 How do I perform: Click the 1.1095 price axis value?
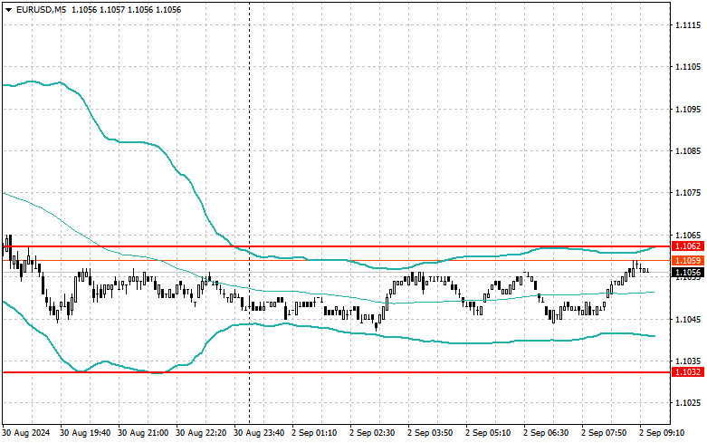click(689, 110)
